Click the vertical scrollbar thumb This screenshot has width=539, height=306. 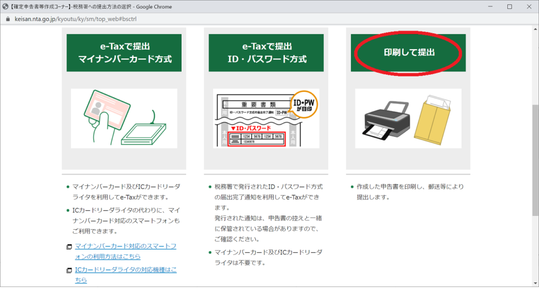click(535, 160)
